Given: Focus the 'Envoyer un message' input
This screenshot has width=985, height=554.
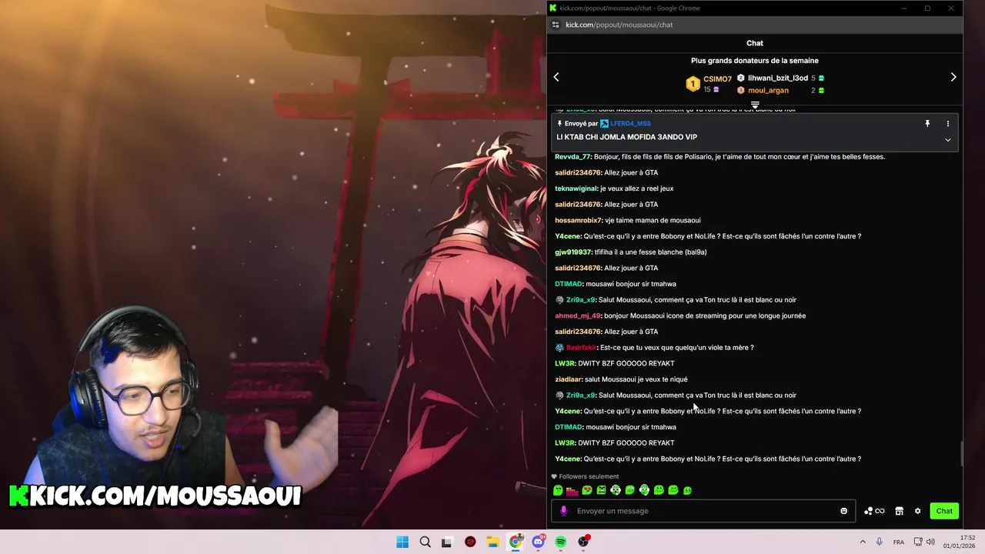Looking at the screenshot, I should (703, 511).
